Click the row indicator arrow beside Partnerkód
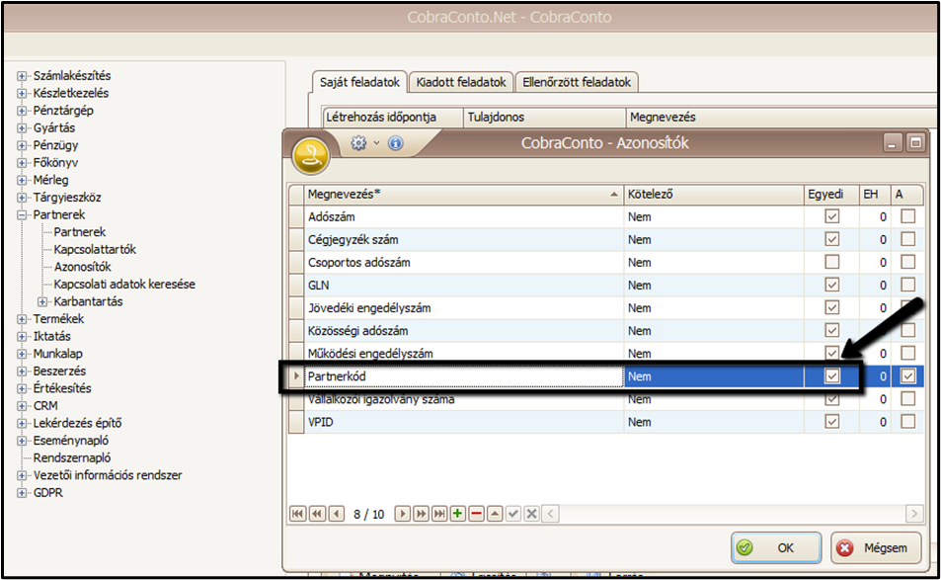941x580 pixels. (x=296, y=375)
